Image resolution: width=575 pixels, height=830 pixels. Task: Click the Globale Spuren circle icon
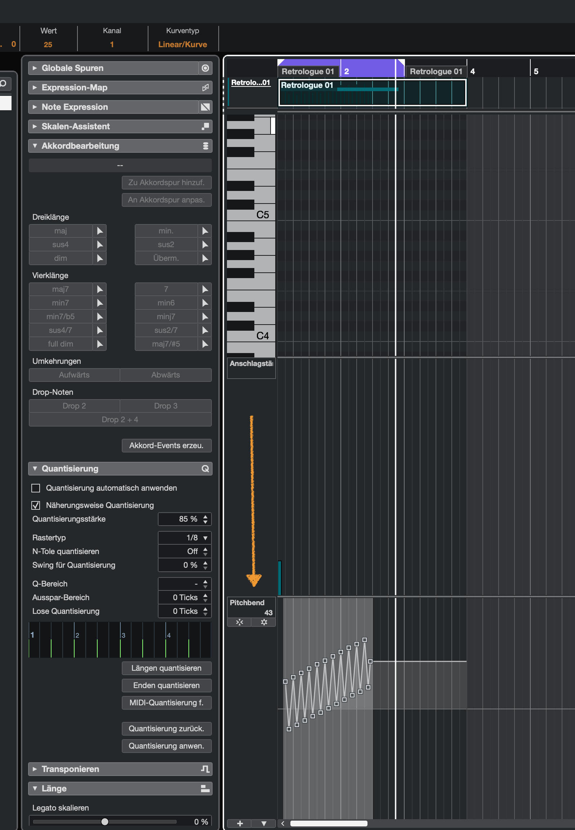tap(205, 68)
